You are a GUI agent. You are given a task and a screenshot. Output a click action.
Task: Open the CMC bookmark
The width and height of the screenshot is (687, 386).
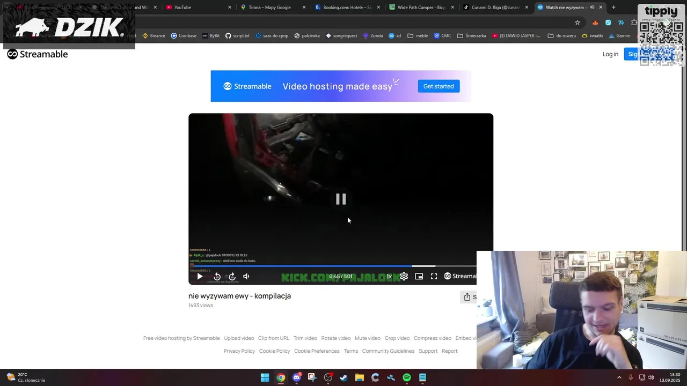[442, 36]
